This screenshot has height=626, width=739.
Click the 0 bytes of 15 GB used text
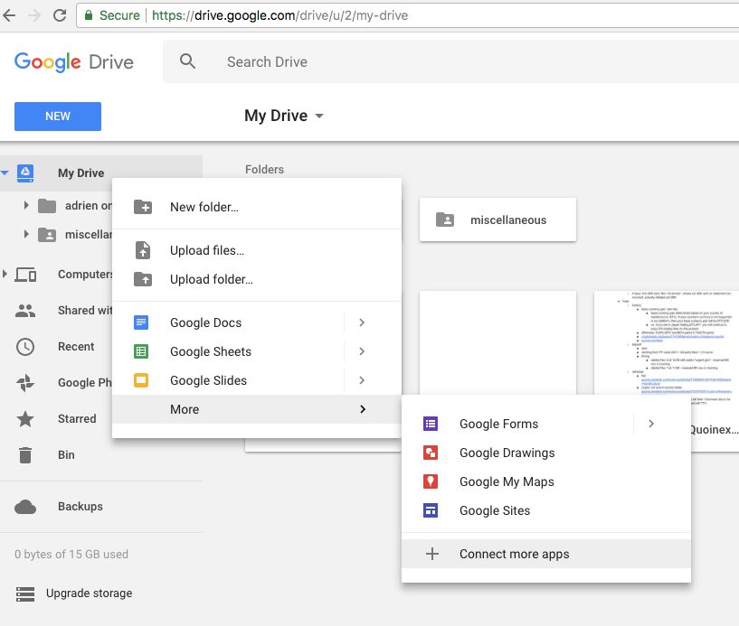[71, 554]
